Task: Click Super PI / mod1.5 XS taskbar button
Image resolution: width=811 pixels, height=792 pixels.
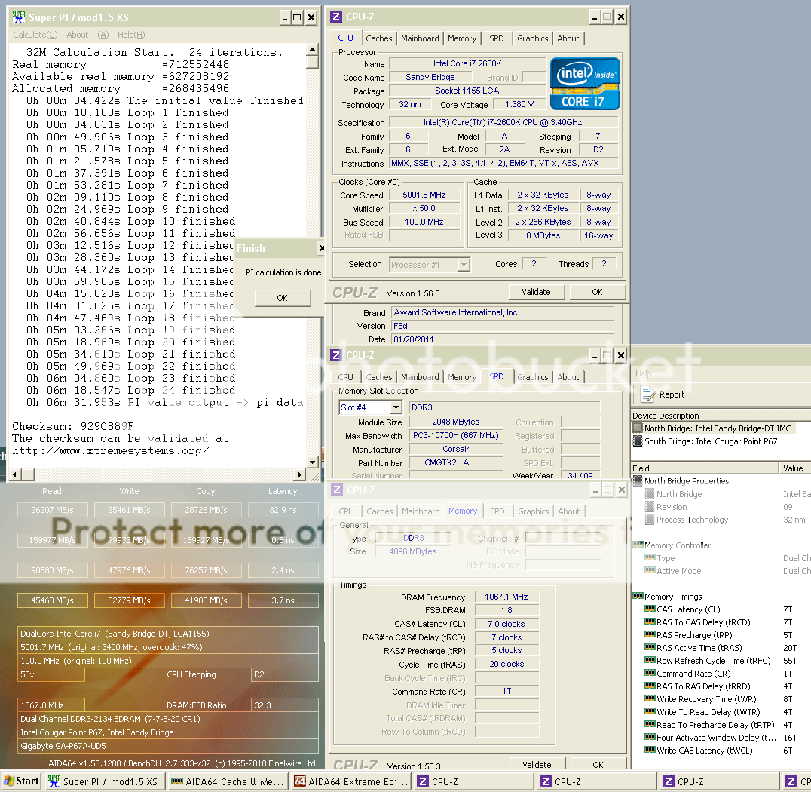Action: [x=103, y=781]
